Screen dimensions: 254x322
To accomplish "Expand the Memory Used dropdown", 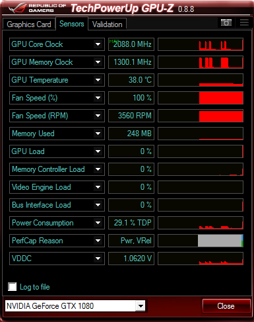I will tap(98, 134).
